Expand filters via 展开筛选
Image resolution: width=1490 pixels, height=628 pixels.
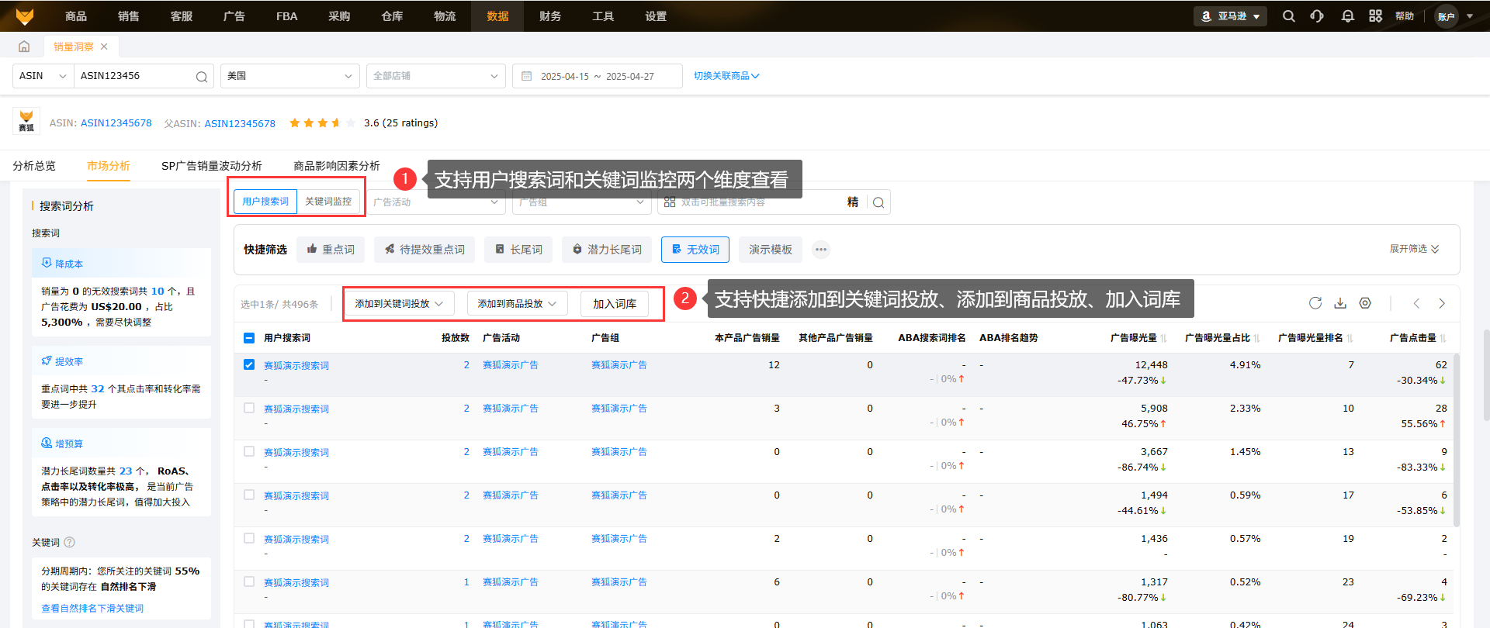click(1414, 249)
